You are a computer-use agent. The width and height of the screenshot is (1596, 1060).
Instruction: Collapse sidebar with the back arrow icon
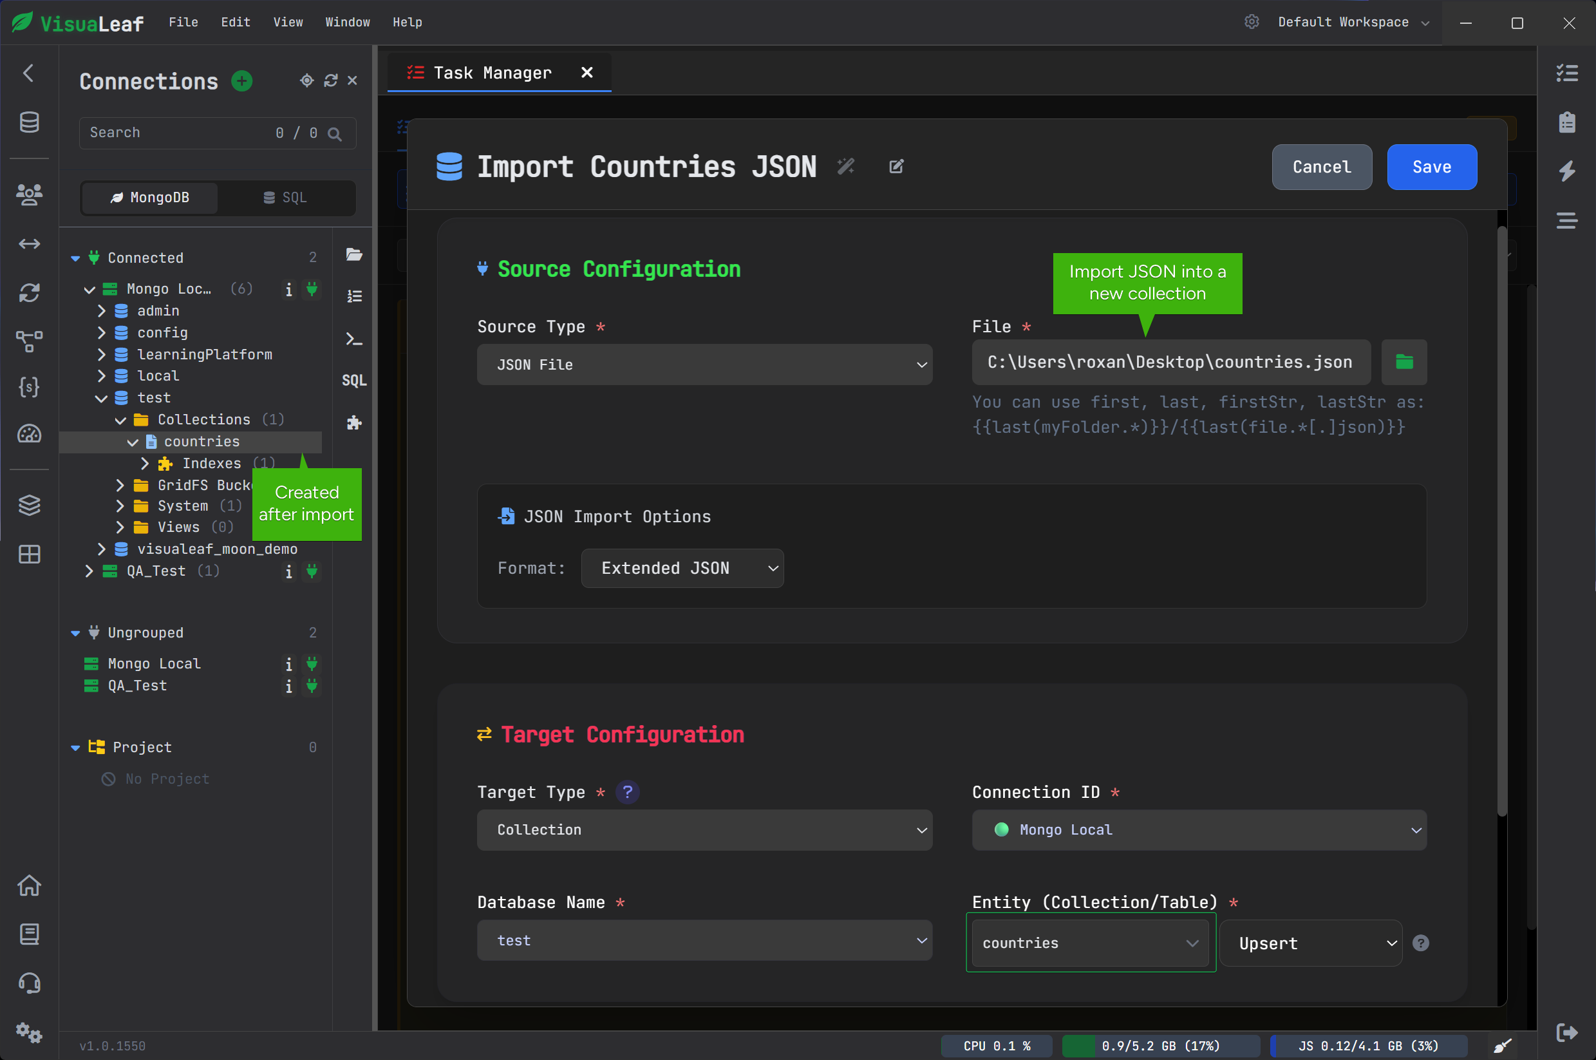tap(28, 73)
